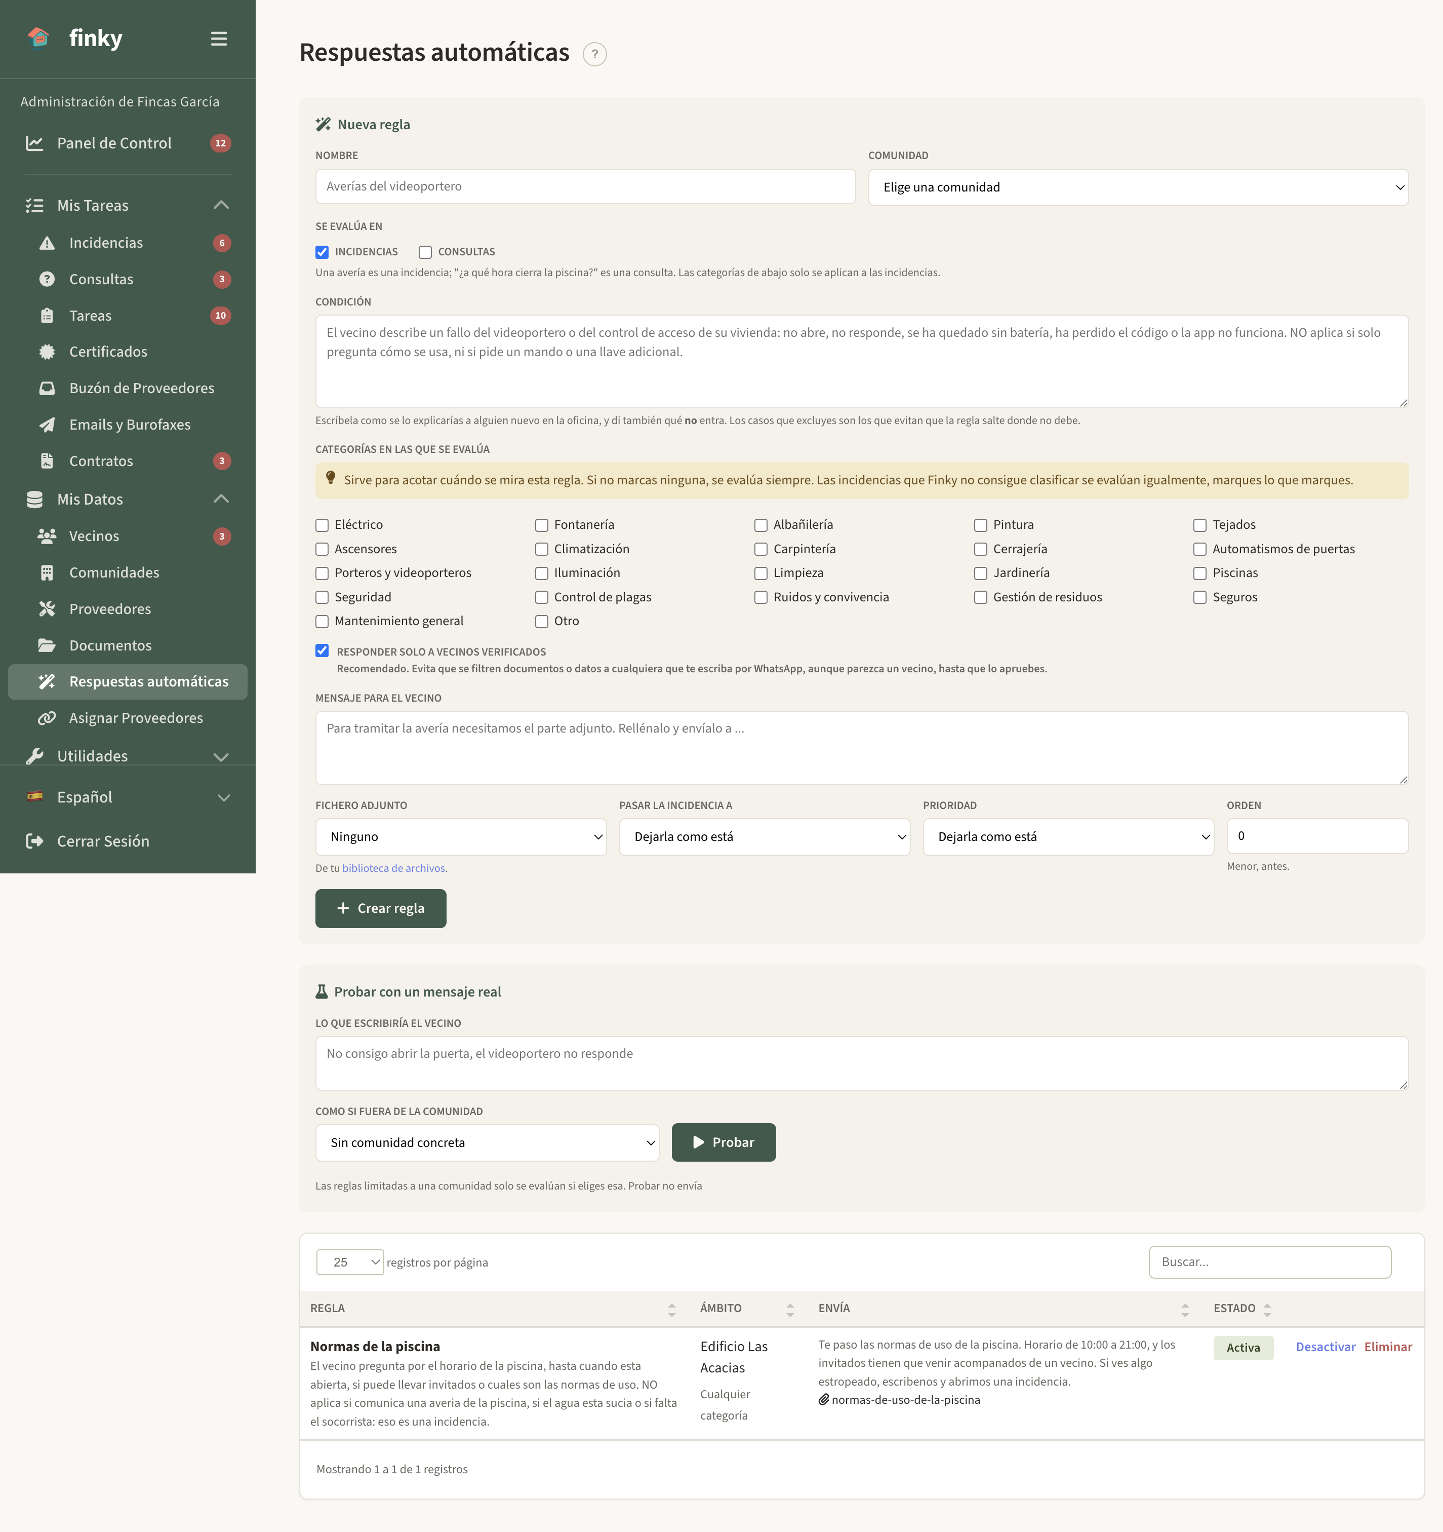Click the Emails y Burofaxes paper plane icon
This screenshot has height=1532, width=1443.
[47, 425]
